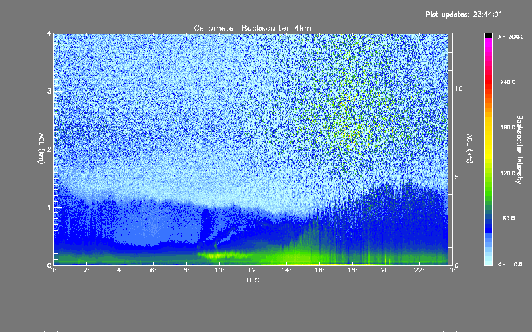Click the "Ceilometer Backscatter 4km" plot title
This screenshot has height=332, width=532.
pos(252,28)
